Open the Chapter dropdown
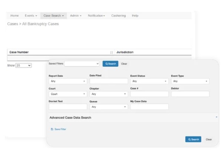224x151 pixels. coord(108,94)
